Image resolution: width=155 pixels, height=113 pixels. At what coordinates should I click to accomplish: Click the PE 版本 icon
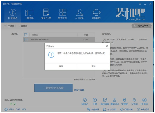(x=144, y=102)
